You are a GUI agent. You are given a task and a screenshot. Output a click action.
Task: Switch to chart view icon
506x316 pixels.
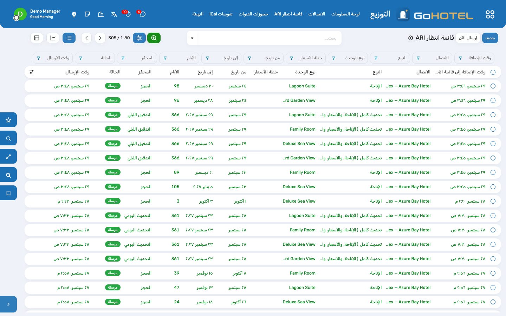53,38
